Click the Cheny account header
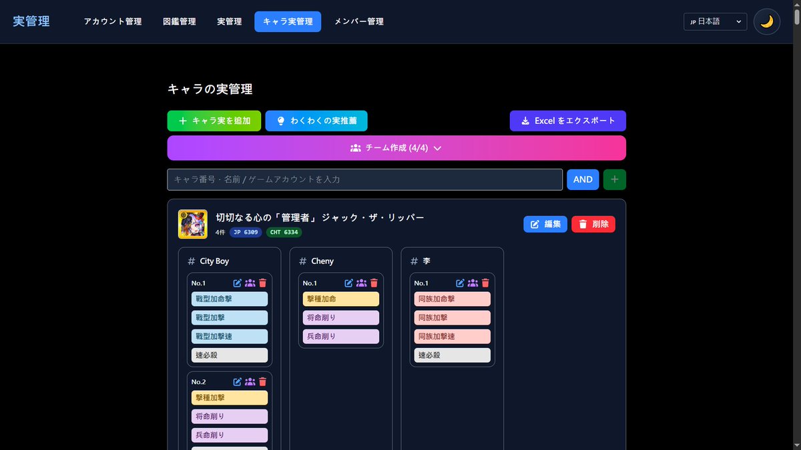The image size is (801, 450). [x=316, y=261]
